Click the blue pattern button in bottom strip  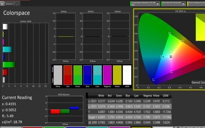pos(76,127)
